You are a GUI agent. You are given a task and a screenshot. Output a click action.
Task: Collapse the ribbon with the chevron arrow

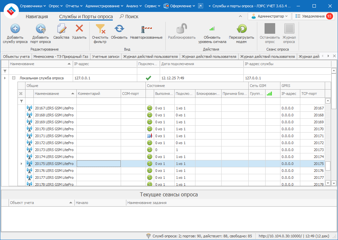coord(240,16)
